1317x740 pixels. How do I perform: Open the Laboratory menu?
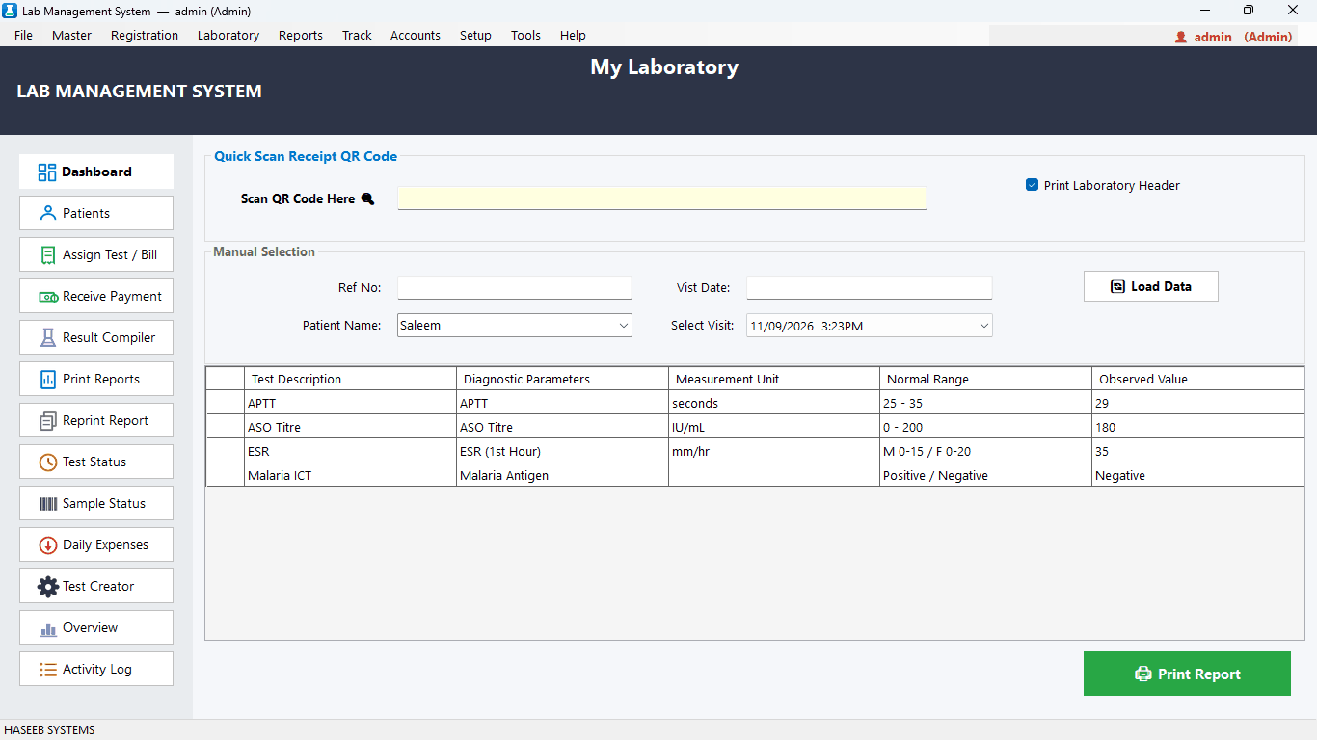(228, 36)
